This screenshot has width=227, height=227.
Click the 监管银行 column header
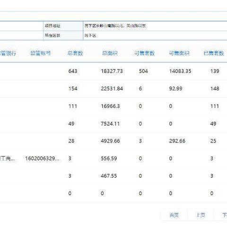pyautogui.click(x=8, y=53)
